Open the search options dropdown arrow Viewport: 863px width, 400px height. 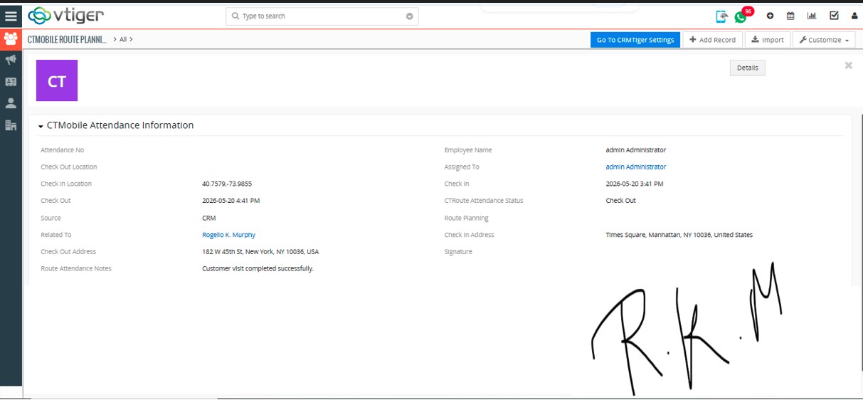pyautogui.click(x=409, y=16)
